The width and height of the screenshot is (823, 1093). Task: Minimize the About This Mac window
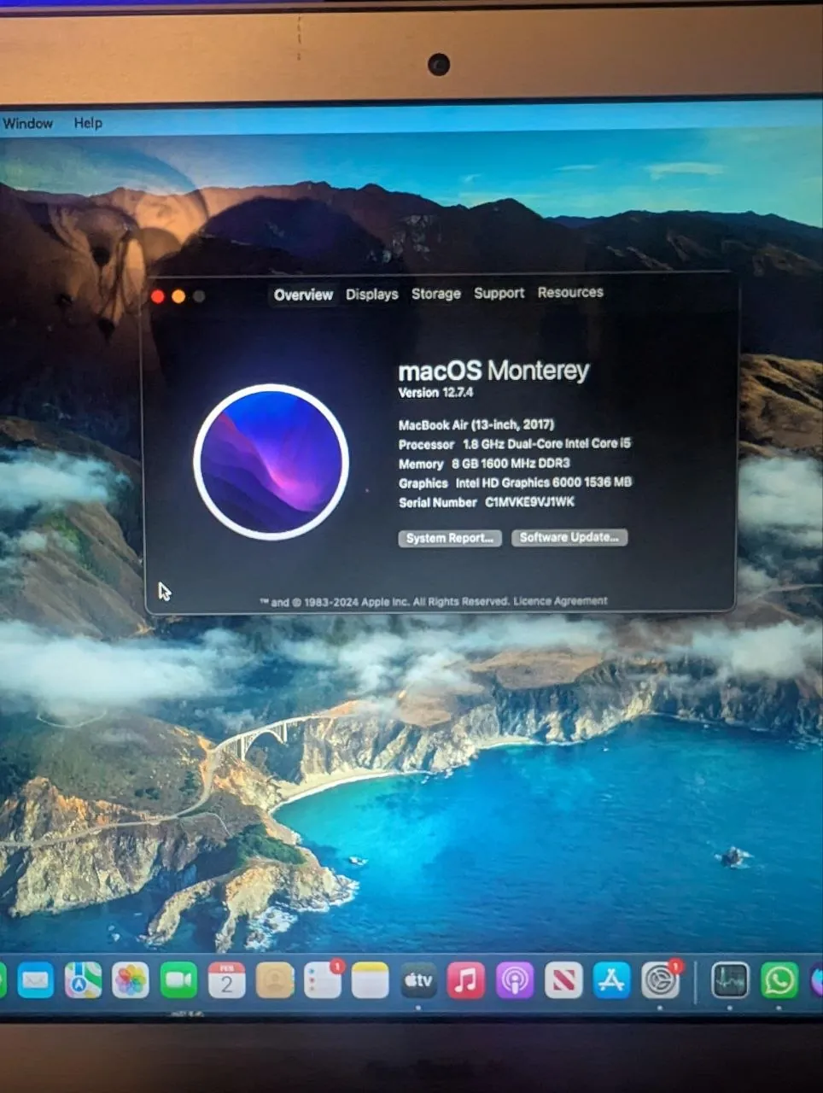pyautogui.click(x=178, y=296)
